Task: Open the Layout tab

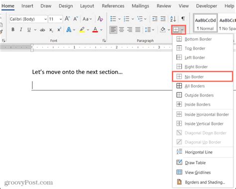Action: pos(87,6)
